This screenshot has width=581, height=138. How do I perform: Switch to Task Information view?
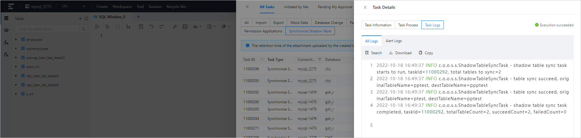(378, 25)
